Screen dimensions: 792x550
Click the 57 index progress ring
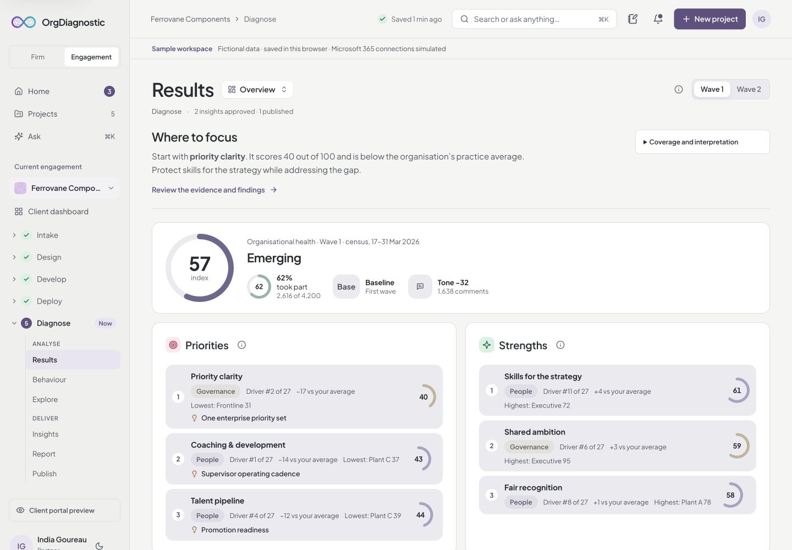click(x=200, y=268)
